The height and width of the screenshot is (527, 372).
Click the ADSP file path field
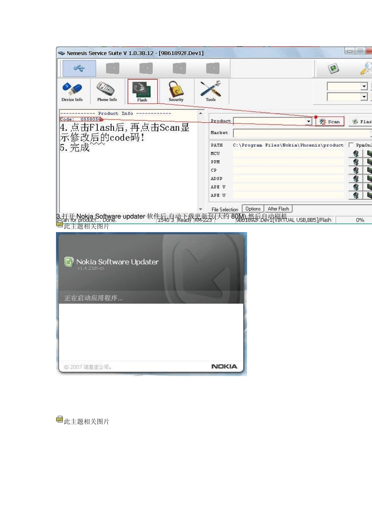288,178
